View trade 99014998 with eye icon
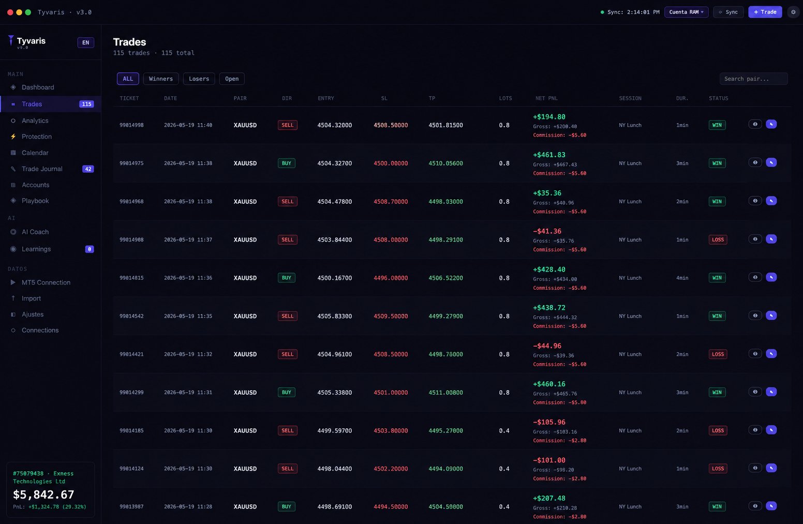 coord(755,124)
